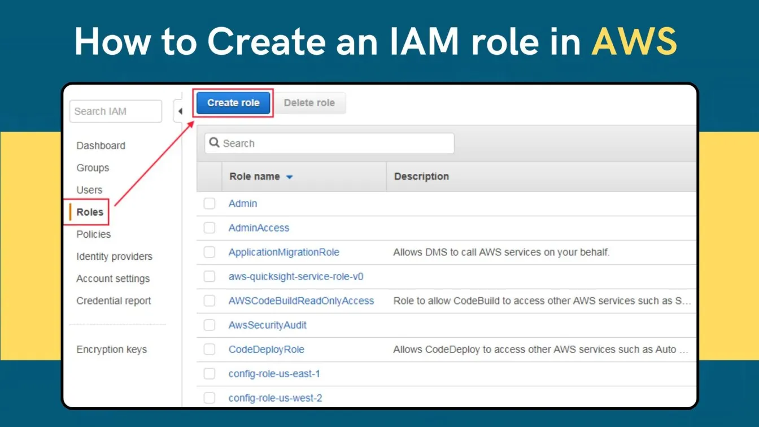Screen dimensions: 759x427
Task: Open the Admin role link
Action: tap(243, 203)
